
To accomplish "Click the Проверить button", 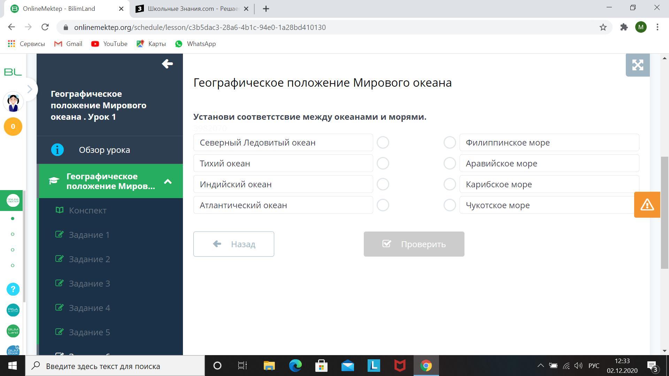I will click(x=414, y=244).
